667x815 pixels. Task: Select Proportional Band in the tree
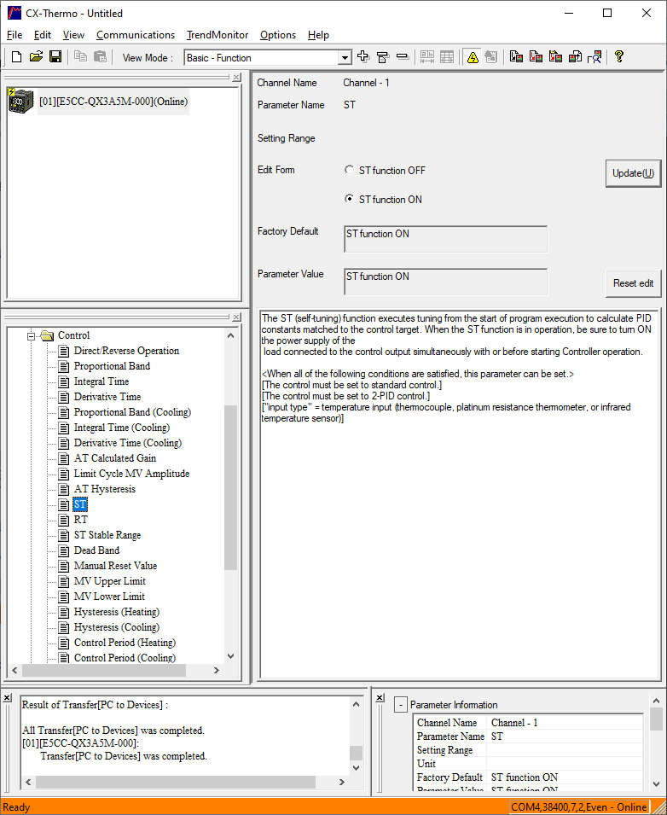tap(112, 366)
